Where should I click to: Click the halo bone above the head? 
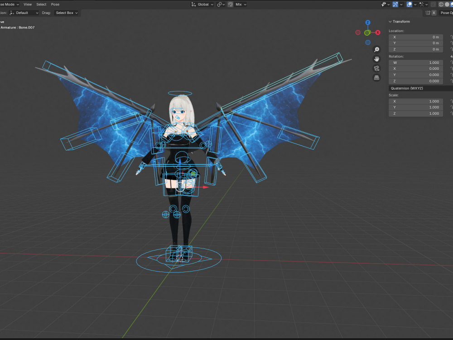(x=180, y=93)
